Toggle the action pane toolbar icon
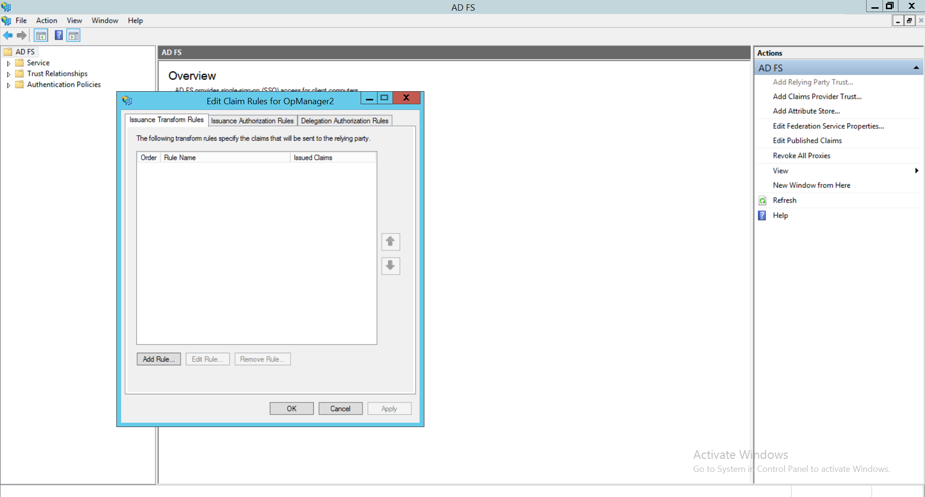This screenshot has width=925, height=497. pyautogui.click(x=73, y=35)
